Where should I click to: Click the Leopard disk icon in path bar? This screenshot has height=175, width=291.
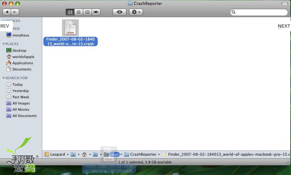pos(47,154)
